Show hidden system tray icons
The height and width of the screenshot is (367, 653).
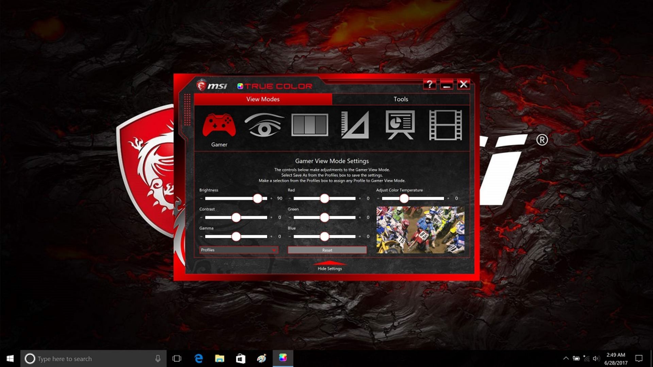point(566,359)
